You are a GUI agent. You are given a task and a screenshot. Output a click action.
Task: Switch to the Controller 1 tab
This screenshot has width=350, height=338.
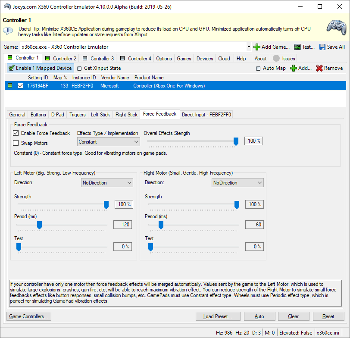[23, 58]
